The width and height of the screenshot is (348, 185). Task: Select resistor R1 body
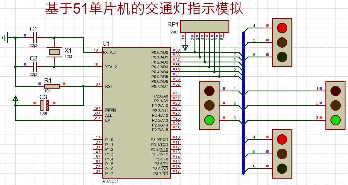pyautogui.click(x=52, y=86)
